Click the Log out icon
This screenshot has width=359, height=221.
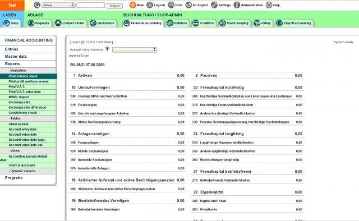pos(150,5)
